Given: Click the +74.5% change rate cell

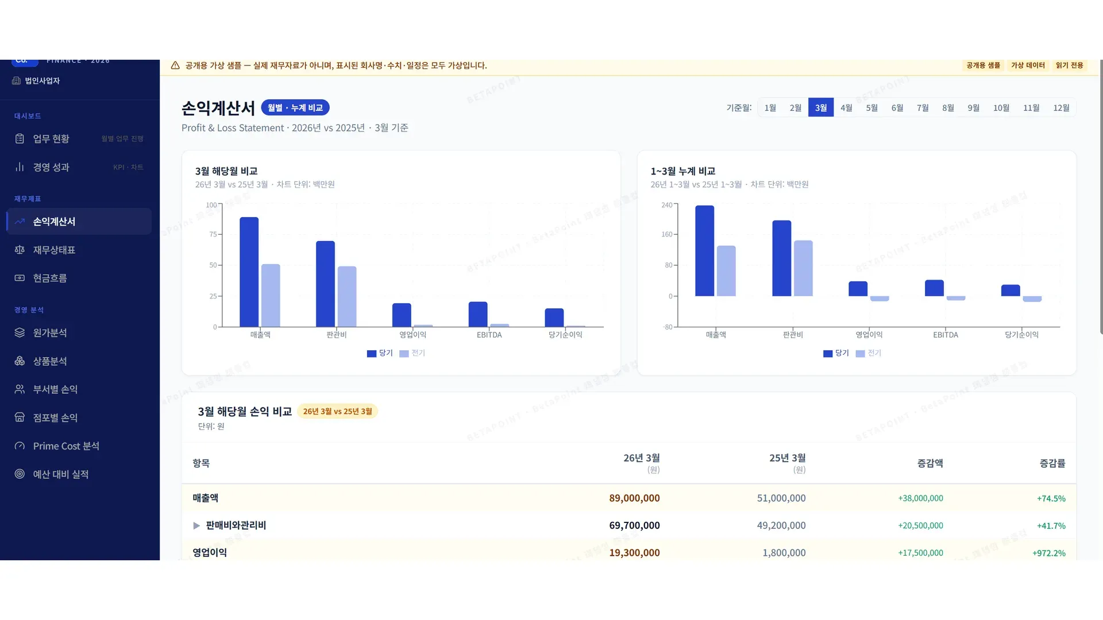Looking at the screenshot, I should (1051, 499).
